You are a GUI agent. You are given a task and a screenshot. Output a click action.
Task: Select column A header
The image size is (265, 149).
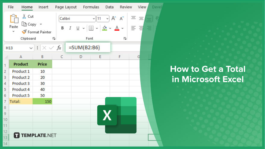point(21,57)
